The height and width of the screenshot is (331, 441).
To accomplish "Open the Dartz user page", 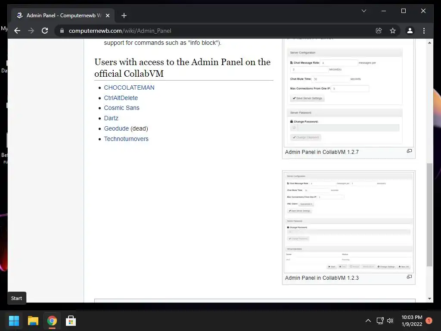I will [x=111, y=118].
